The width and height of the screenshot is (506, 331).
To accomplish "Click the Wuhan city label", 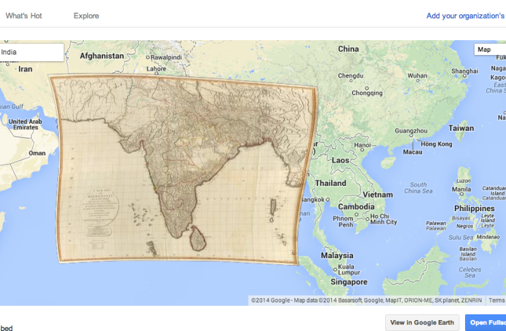I will click(417, 76).
